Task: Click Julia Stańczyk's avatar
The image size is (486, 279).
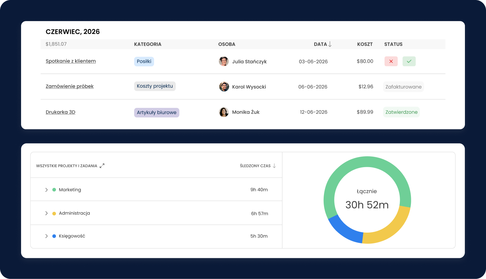Action: (224, 62)
